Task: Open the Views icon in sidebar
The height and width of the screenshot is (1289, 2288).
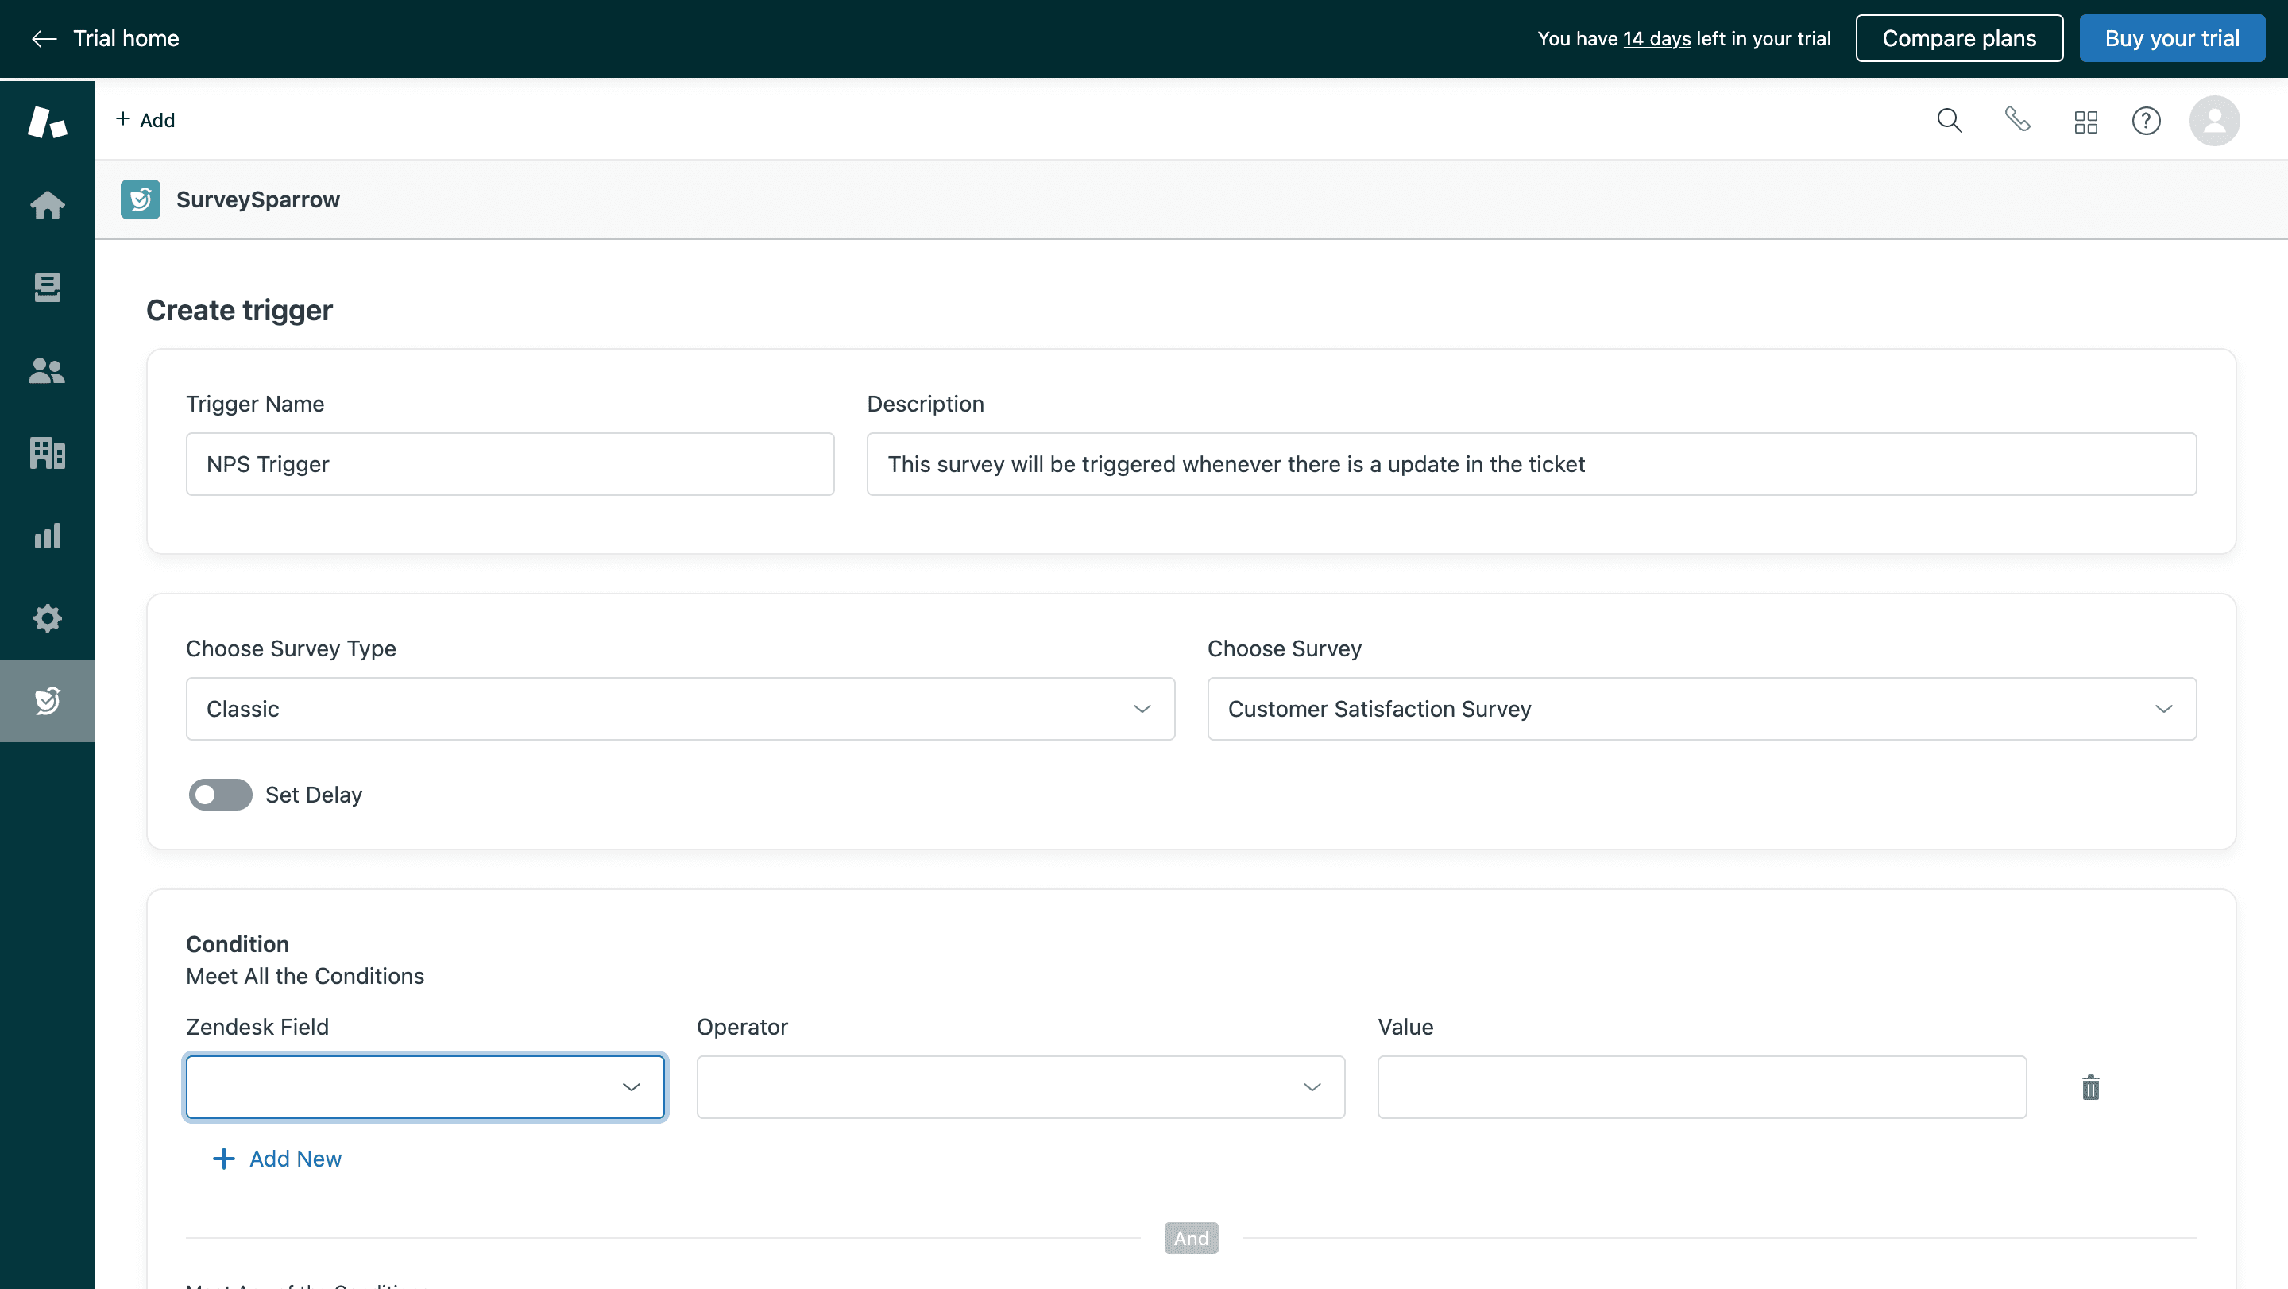Action: click(x=47, y=288)
